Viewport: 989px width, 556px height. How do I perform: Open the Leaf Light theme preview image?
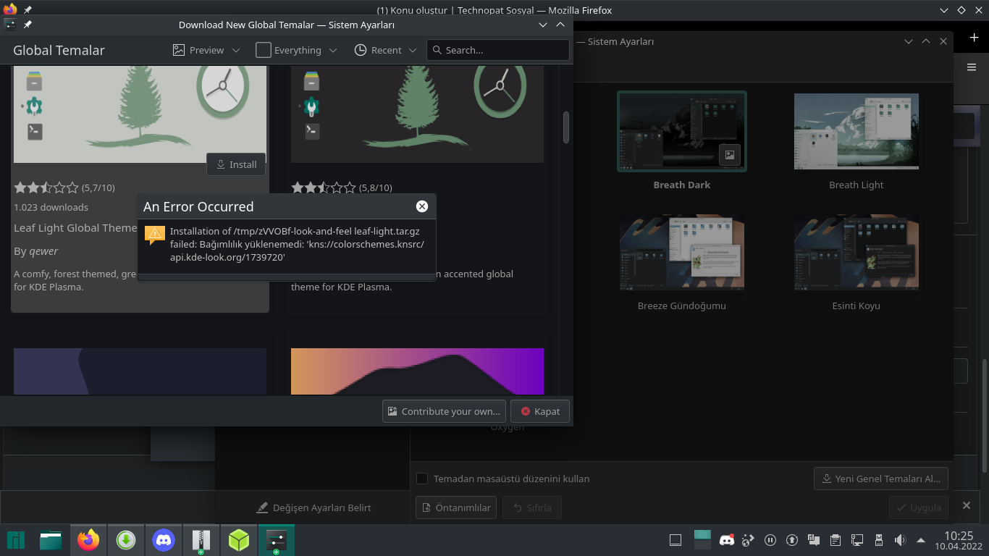140,114
